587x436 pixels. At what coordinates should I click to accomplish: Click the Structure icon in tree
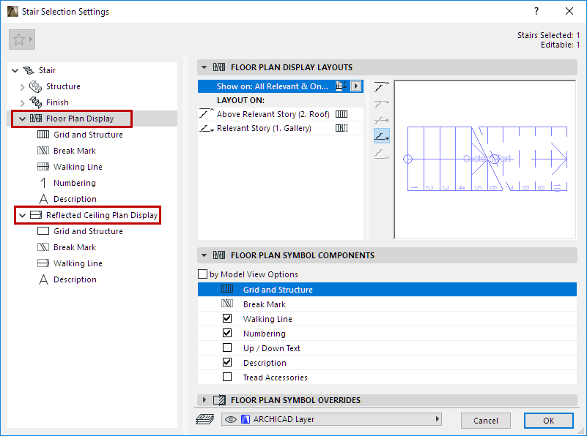point(36,86)
